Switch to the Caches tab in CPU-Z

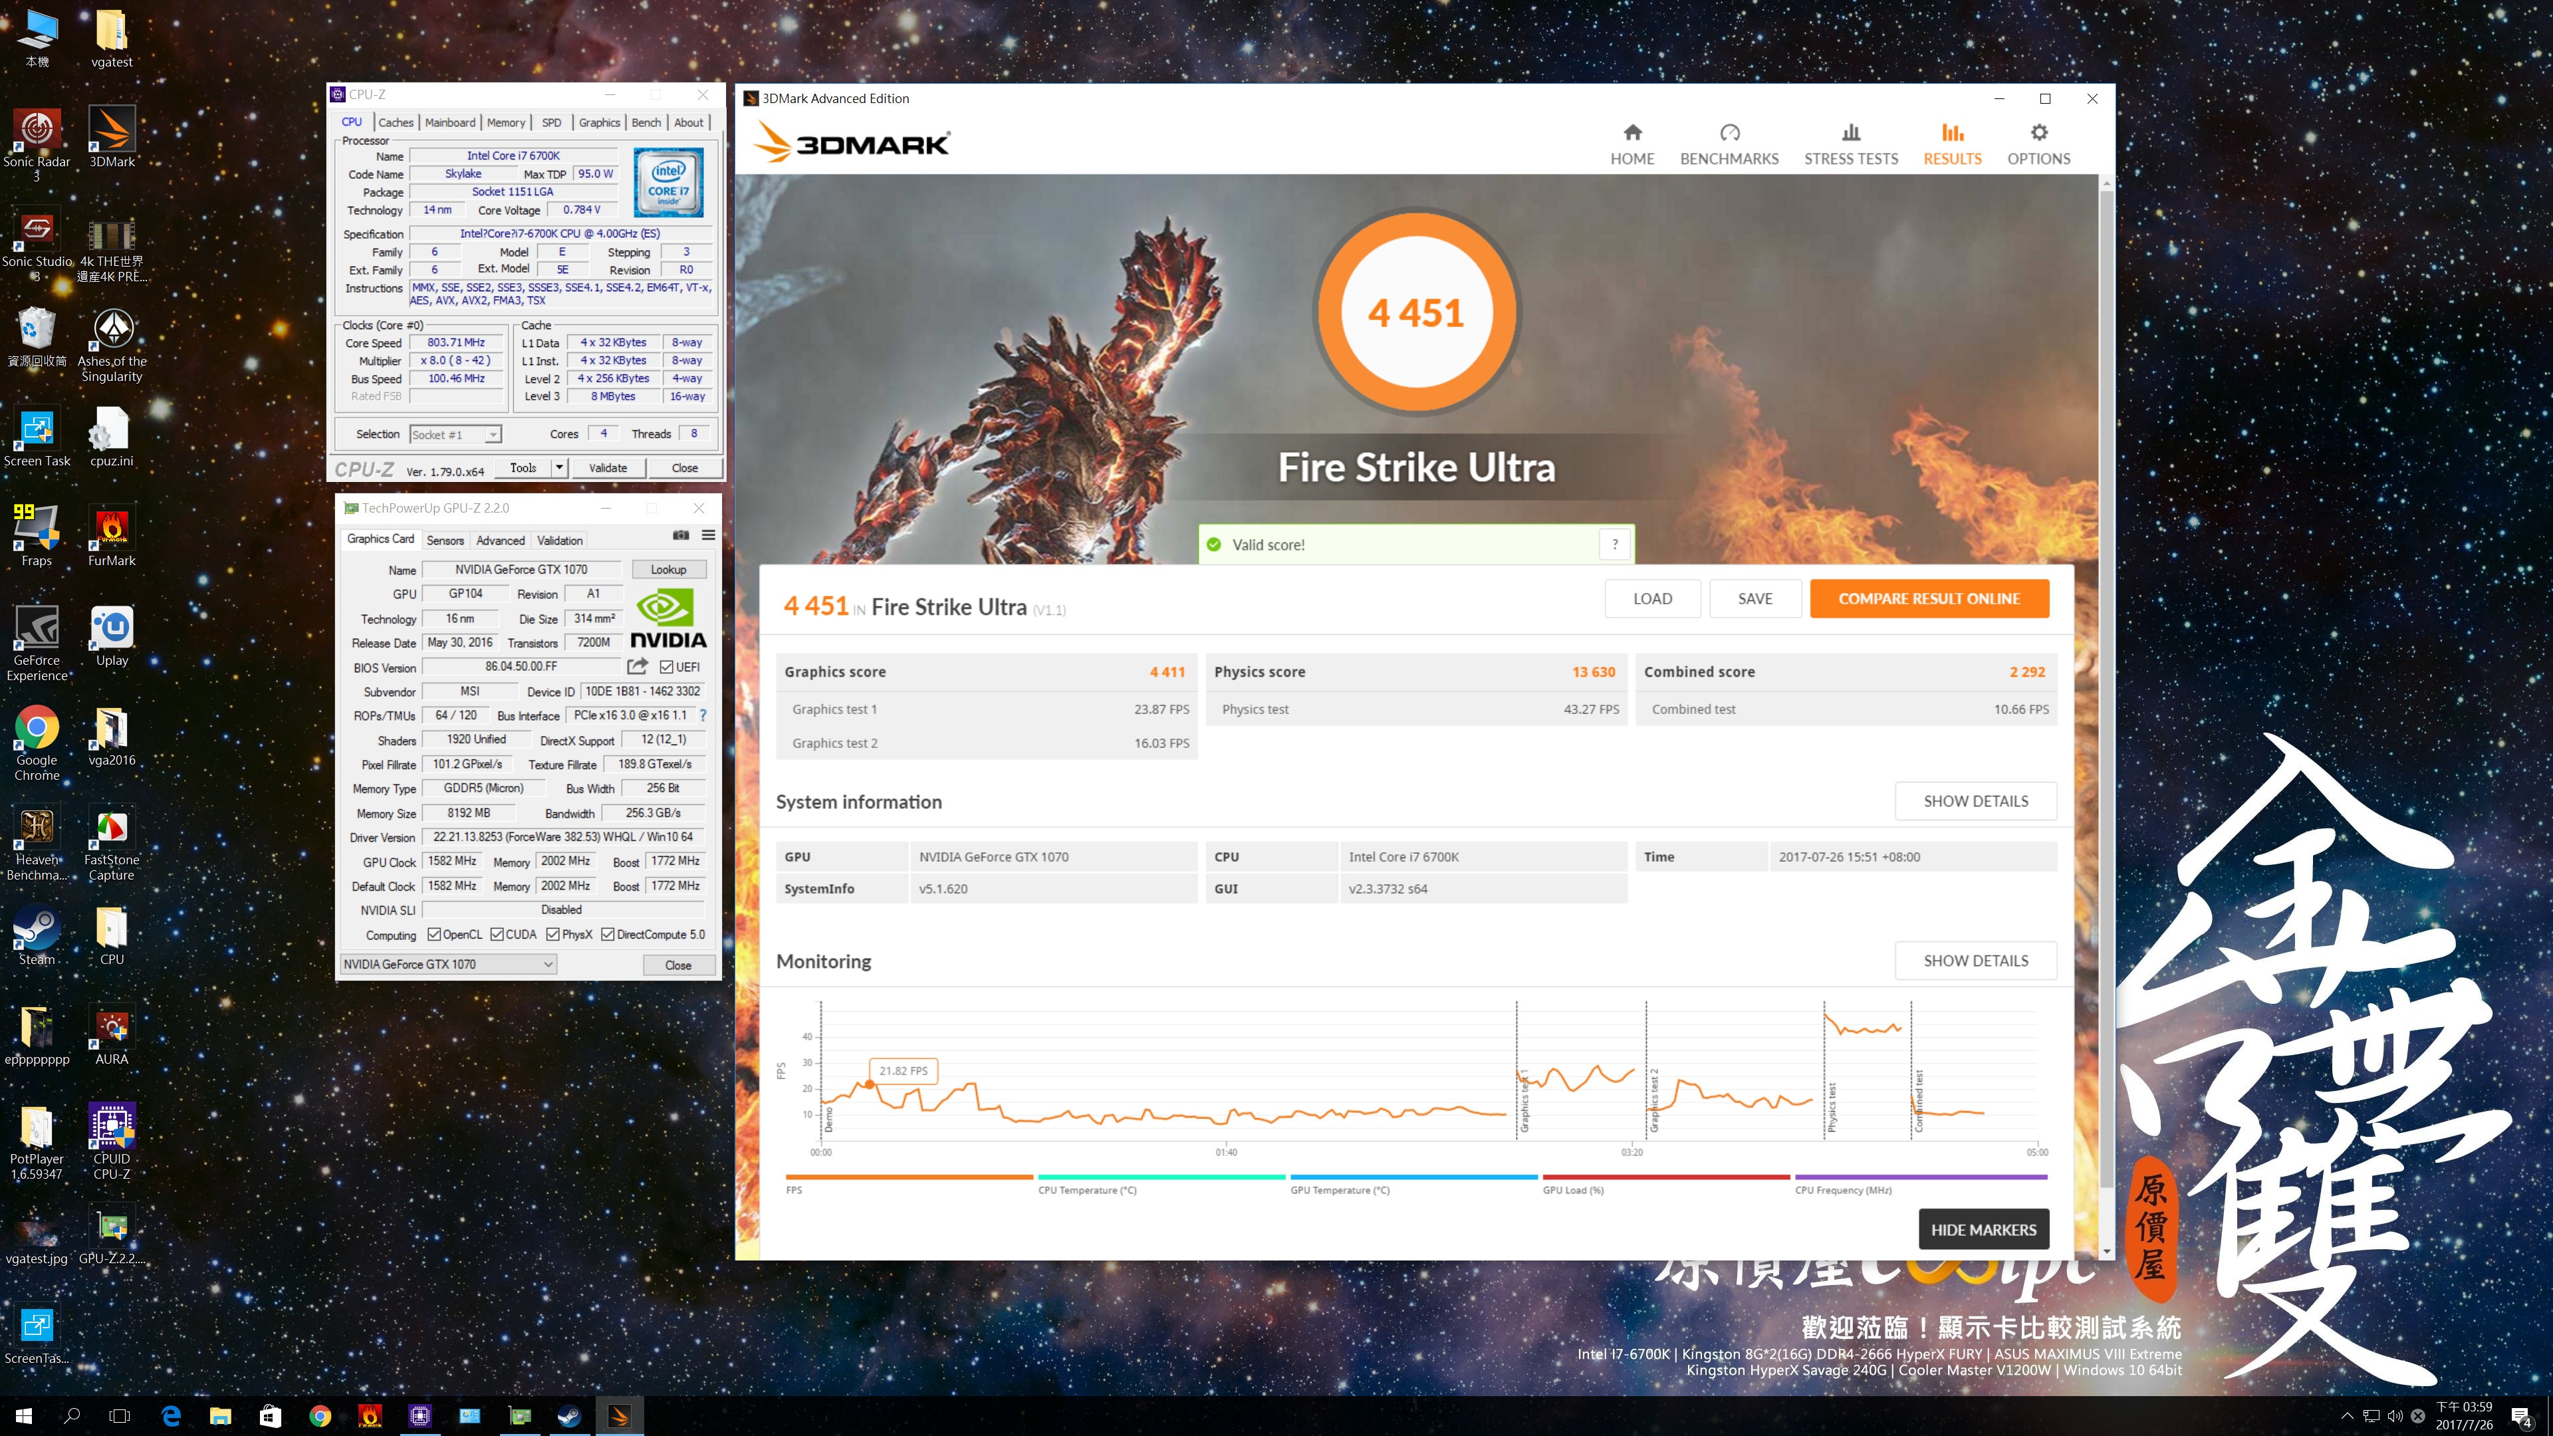396,123
